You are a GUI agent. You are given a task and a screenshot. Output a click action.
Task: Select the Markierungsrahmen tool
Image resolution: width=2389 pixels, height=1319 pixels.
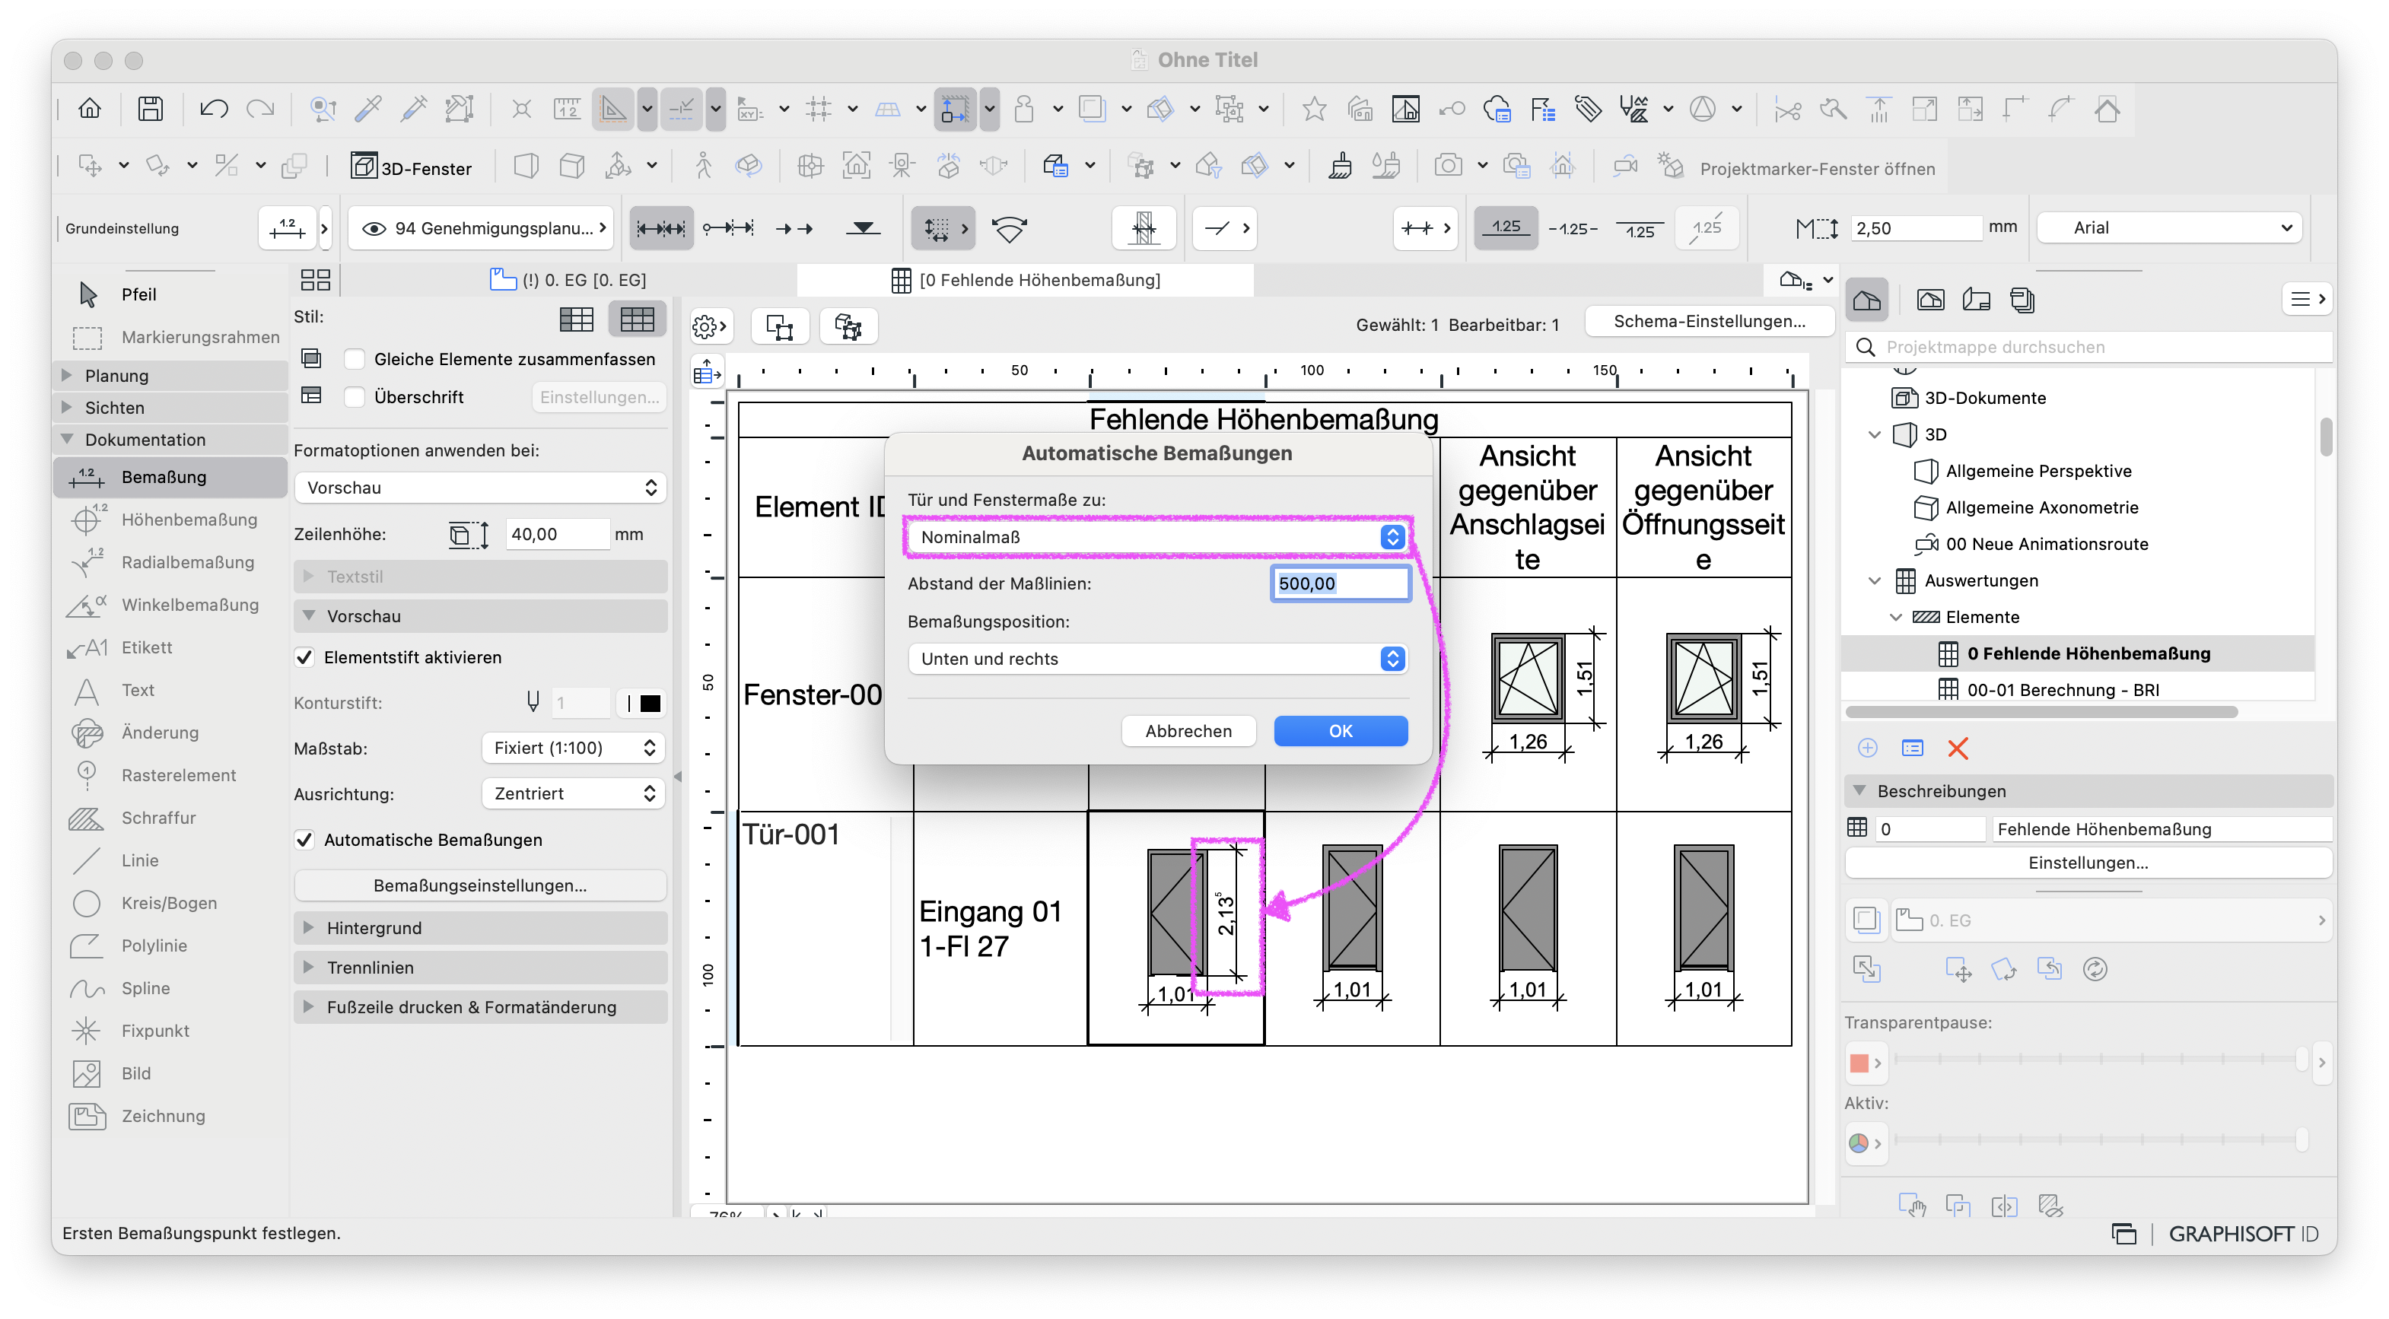pyautogui.click(x=170, y=336)
